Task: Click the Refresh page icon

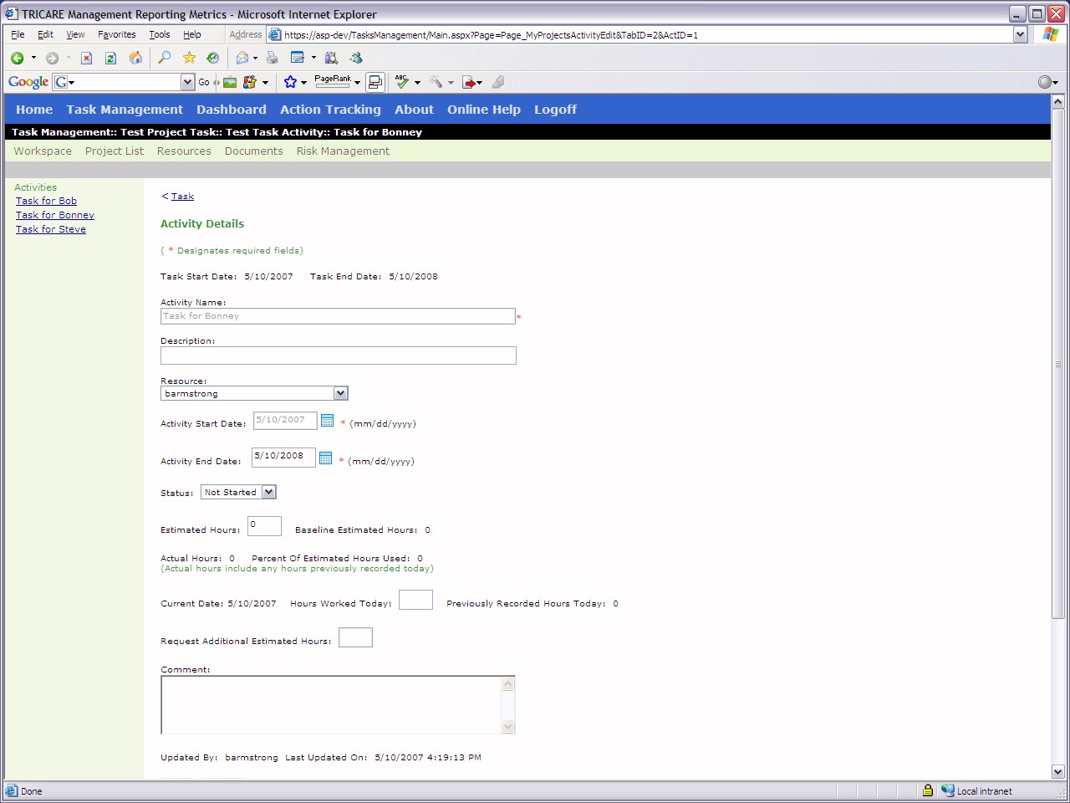Action: click(x=110, y=58)
